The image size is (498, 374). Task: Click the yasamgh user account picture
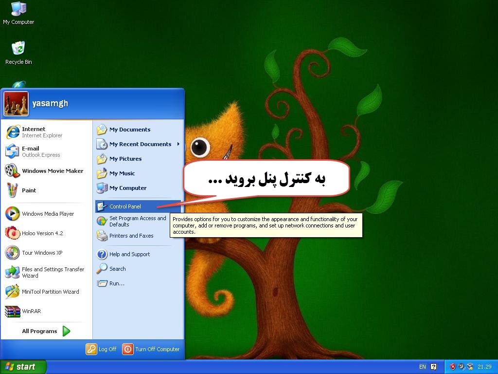16,104
